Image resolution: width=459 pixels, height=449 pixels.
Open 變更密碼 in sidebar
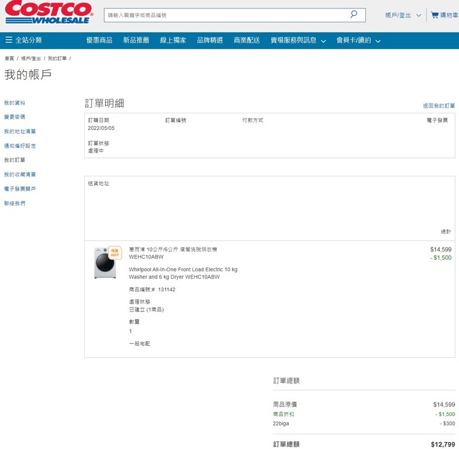point(15,117)
